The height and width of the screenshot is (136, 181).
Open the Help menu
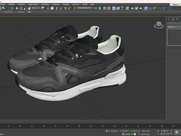pos(92,5)
